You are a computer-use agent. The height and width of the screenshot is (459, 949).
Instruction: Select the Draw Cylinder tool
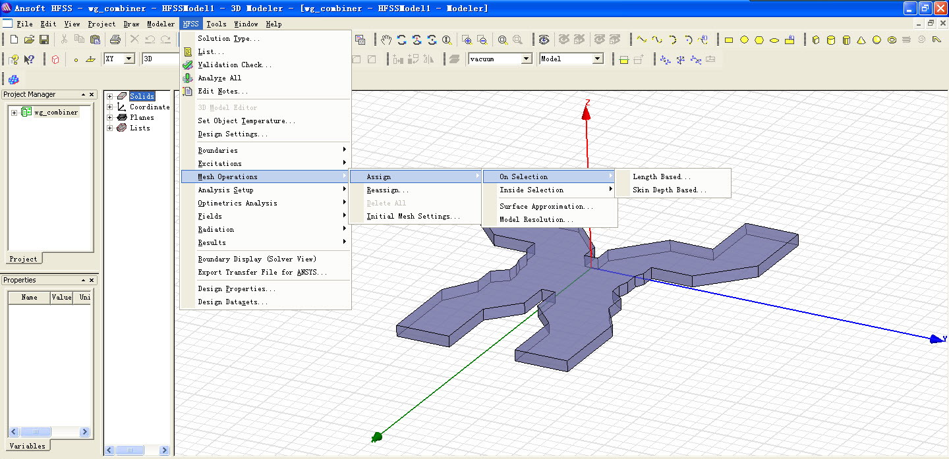point(830,40)
